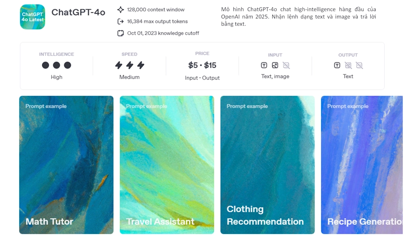Open the Clothing Recommendation prompt card
The width and height of the screenshot is (420, 236).
[267, 165]
